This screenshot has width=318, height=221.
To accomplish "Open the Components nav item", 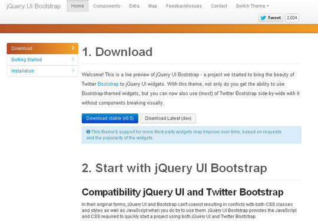I will click(107, 6).
